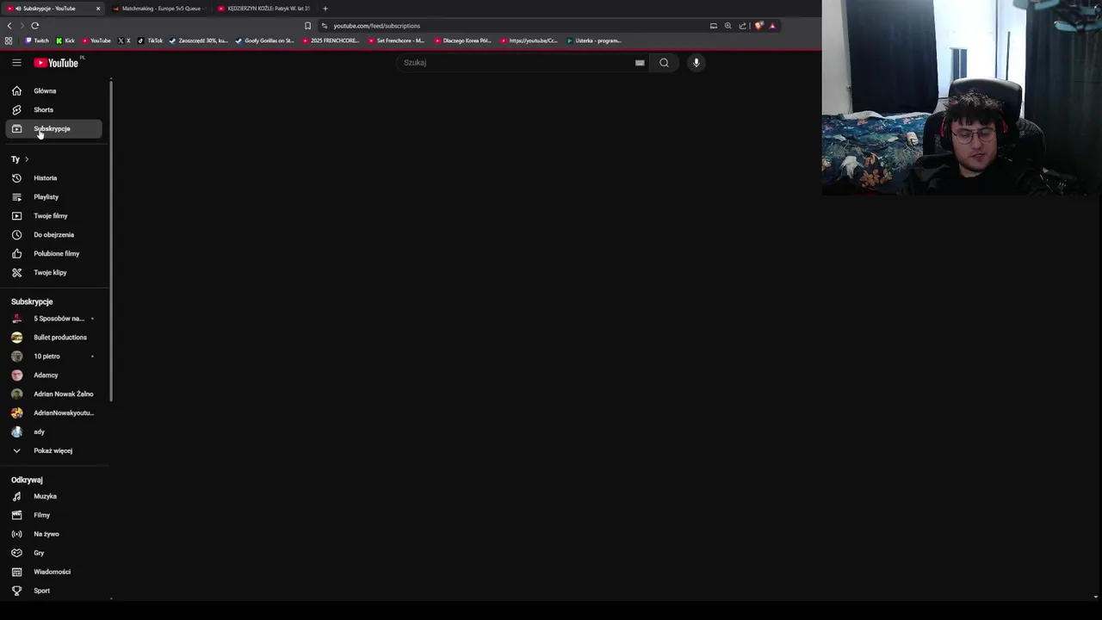This screenshot has width=1102, height=620.
Task: Open Twitch bookmark
Action: click(37, 40)
